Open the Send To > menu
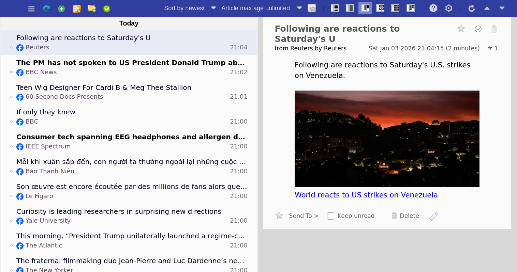 click(x=304, y=216)
